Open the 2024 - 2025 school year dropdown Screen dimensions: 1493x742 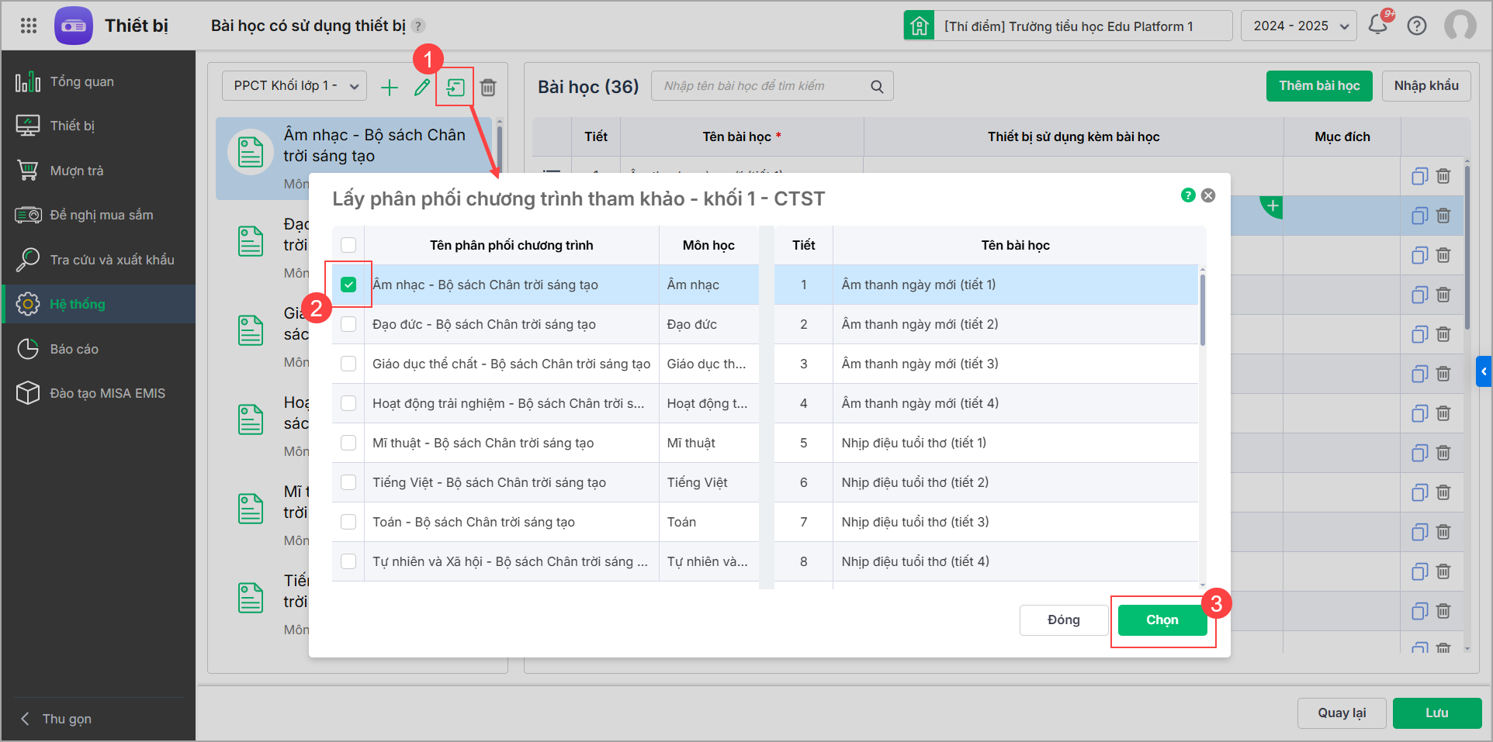[x=1299, y=26]
